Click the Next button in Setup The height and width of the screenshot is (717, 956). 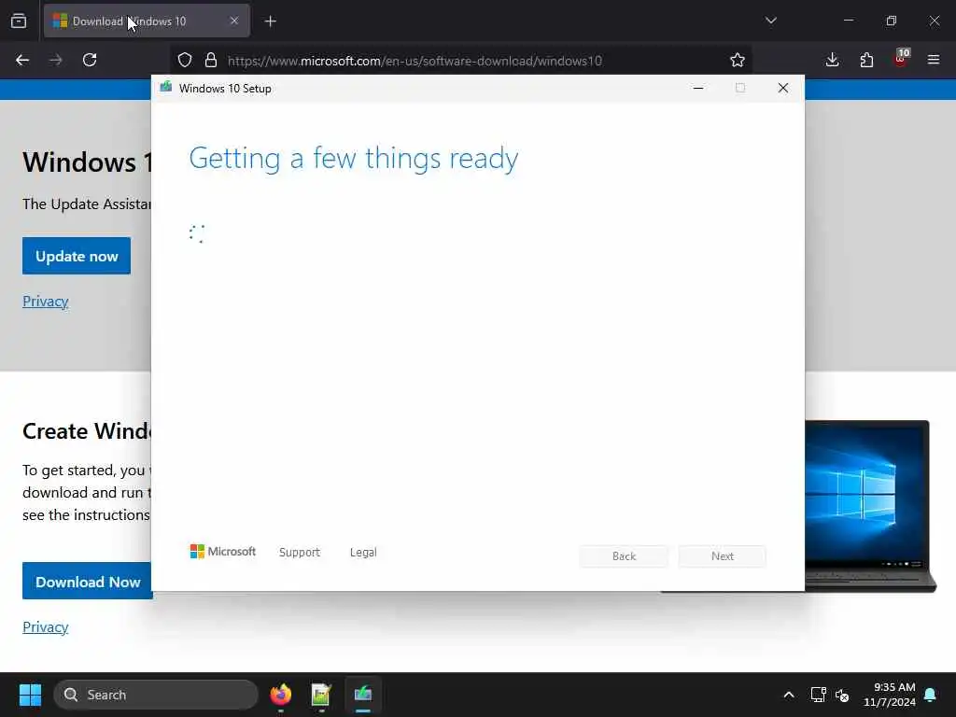(723, 556)
